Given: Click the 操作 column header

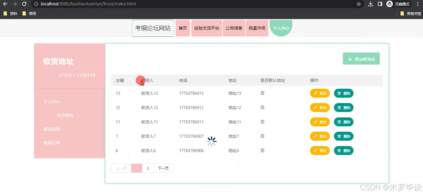Looking at the screenshot, I should (314, 80).
